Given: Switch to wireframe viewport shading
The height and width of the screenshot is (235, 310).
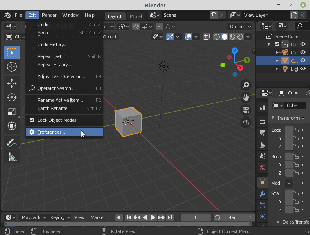Looking at the screenshot, I should (x=217, y=37).
